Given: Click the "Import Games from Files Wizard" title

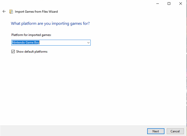Looking at the screenshot, I should [36, 12].
